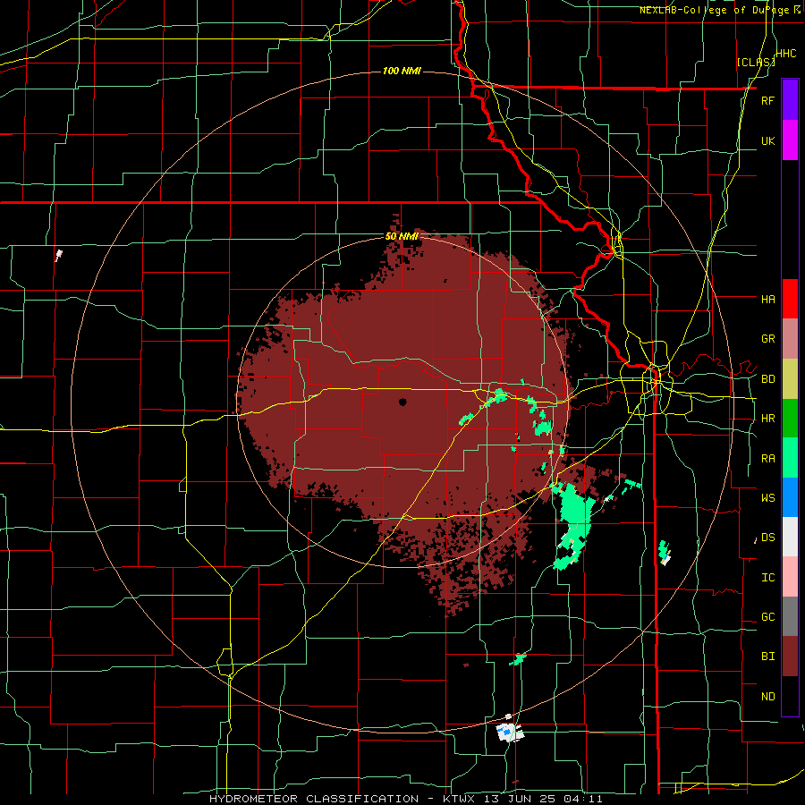Pick the RA light green legend swatch
This screenshot has width=805, height=805.
click(790, 458)
